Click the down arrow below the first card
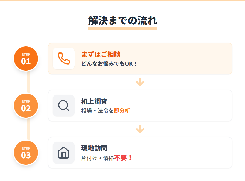The width and height of the screenshot is (245, 181). [x=140, y=82]
